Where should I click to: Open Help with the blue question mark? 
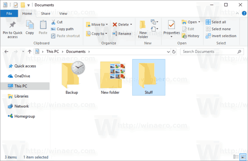(x=244, y=14)
